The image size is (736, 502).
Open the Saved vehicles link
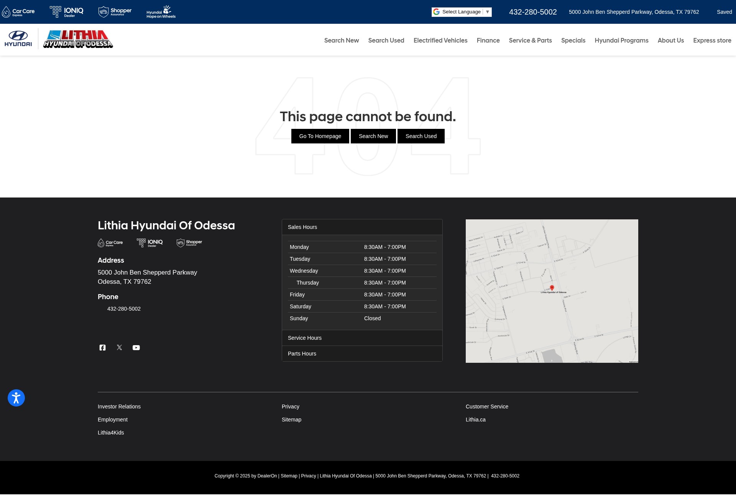click(x=724, y=12)
